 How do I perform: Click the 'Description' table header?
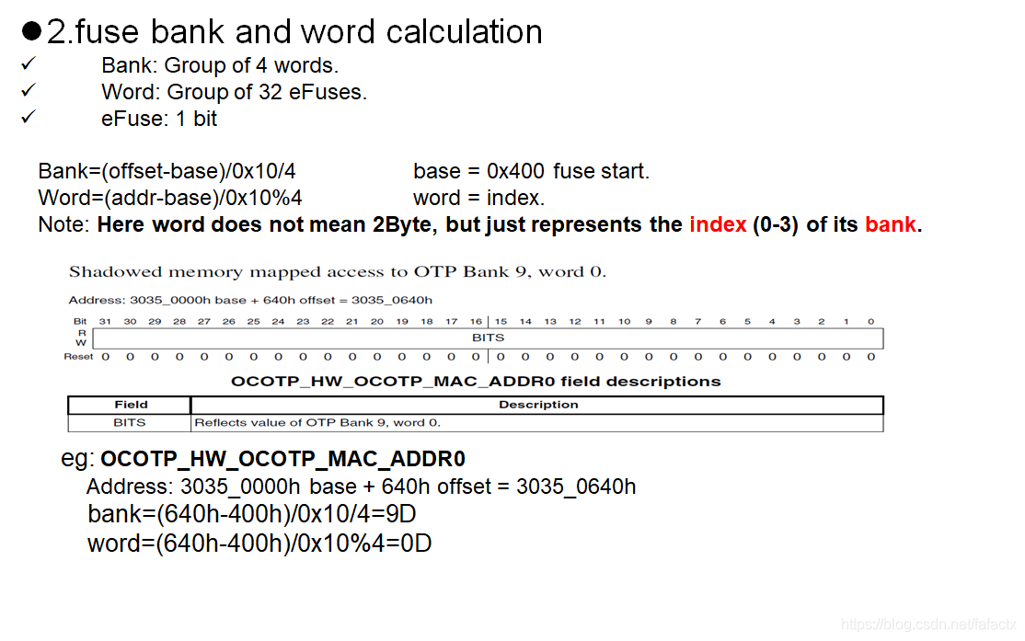coord(538,406)
